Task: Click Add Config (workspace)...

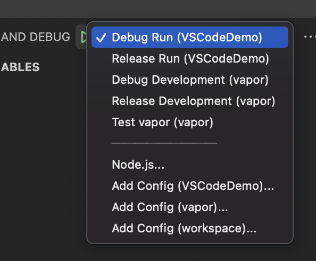Action: point(190,228)
